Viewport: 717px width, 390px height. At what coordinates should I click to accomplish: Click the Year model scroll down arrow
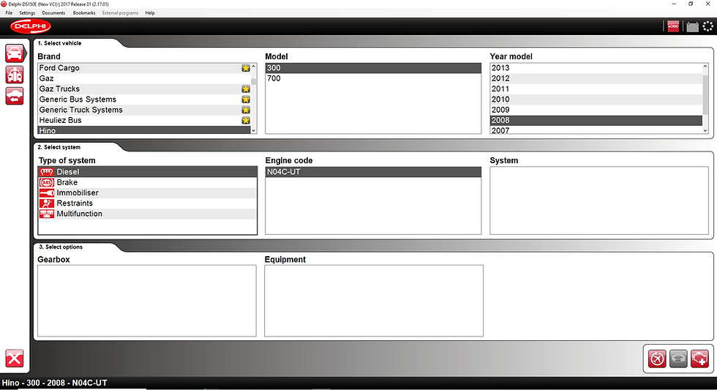(705, 130)
